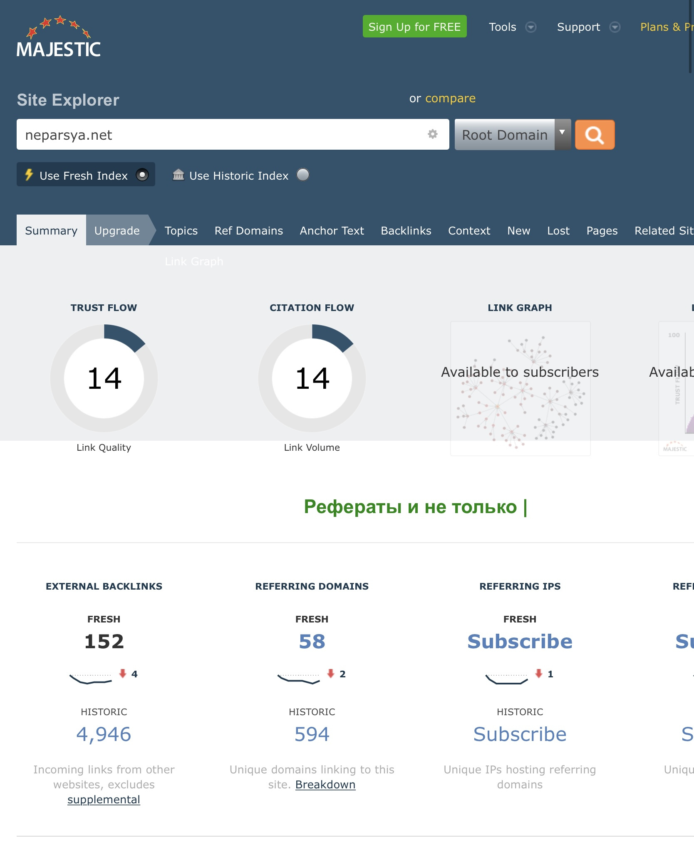This screenshot has height=847, width=694.
Task: Click red down arrow under Referring Domains
Action: click(331, 673)
